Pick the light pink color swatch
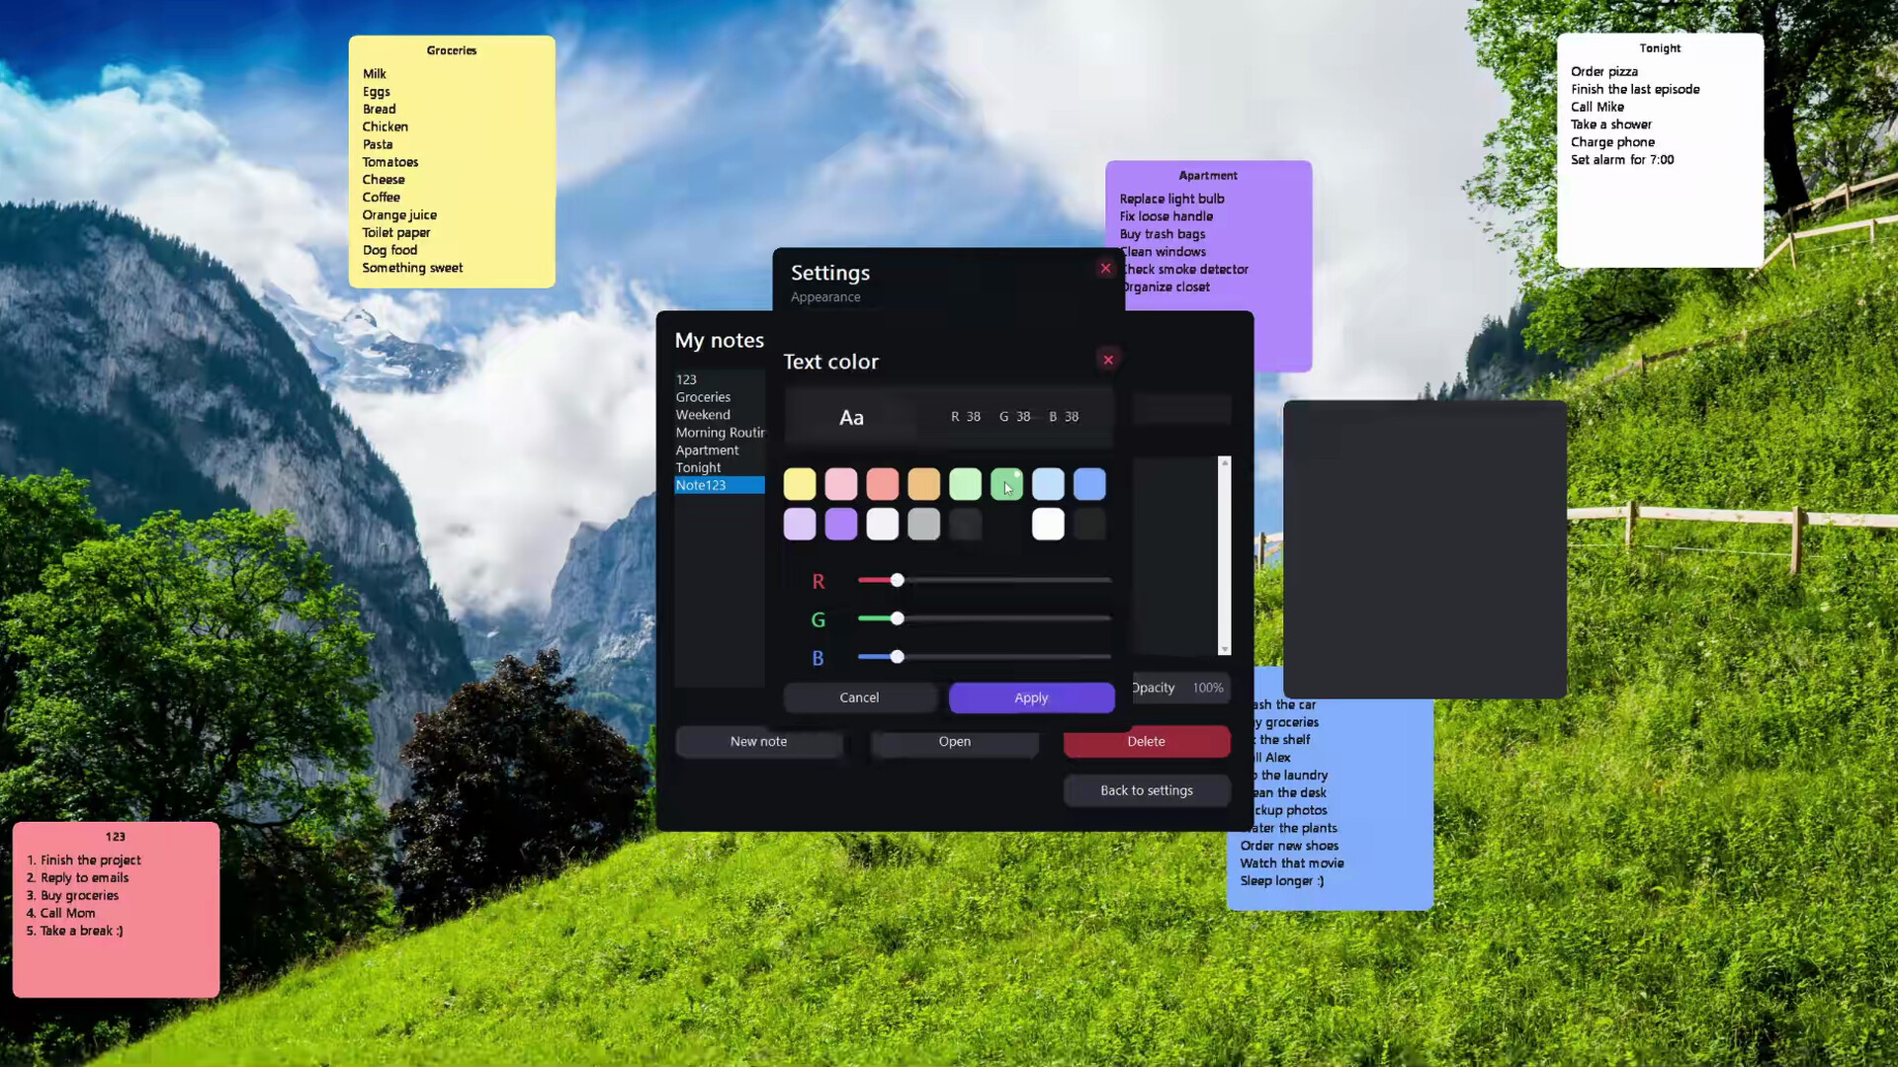 [841, 484]
